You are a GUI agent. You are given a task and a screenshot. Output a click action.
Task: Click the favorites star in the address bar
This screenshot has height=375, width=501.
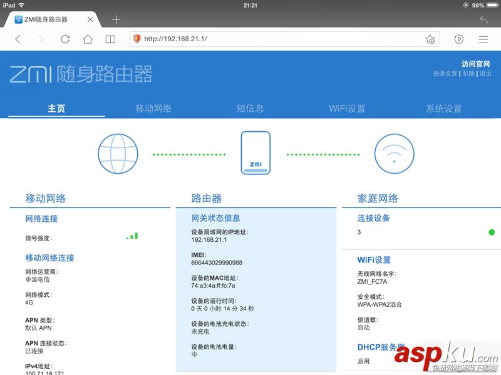click(x=430, y=39)
